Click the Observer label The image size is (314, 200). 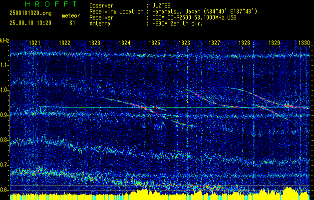(x=101, y=5)
